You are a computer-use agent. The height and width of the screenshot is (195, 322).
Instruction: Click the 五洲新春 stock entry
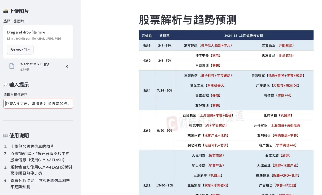(208, 175)
